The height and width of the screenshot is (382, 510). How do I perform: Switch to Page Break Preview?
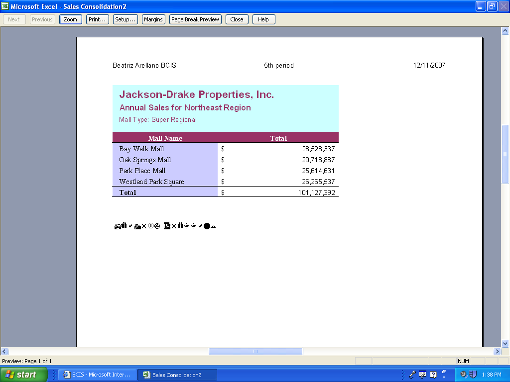(195, 19)
